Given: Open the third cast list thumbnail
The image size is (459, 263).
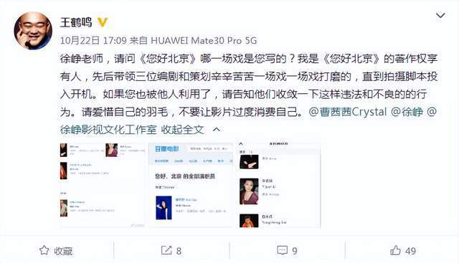Looking at the screenshot, I should [x=279, y=185].
